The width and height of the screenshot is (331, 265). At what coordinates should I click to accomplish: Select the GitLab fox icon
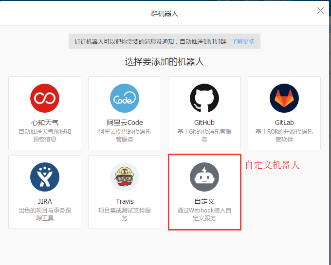pyautogui.click(x=284, y=98)
